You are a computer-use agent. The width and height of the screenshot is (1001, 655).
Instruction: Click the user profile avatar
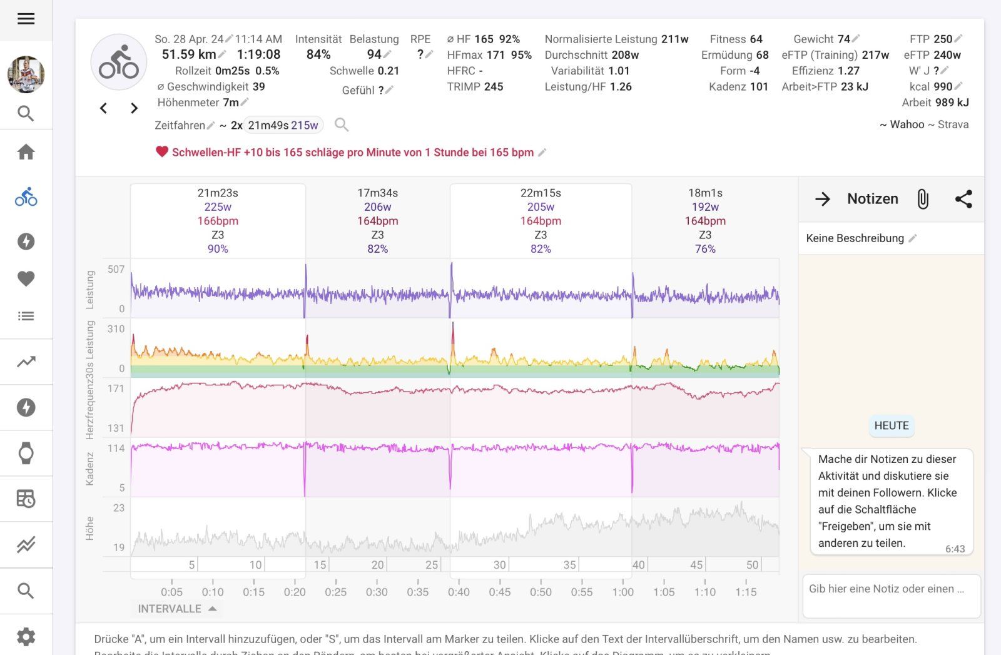[x=26, y=74]
